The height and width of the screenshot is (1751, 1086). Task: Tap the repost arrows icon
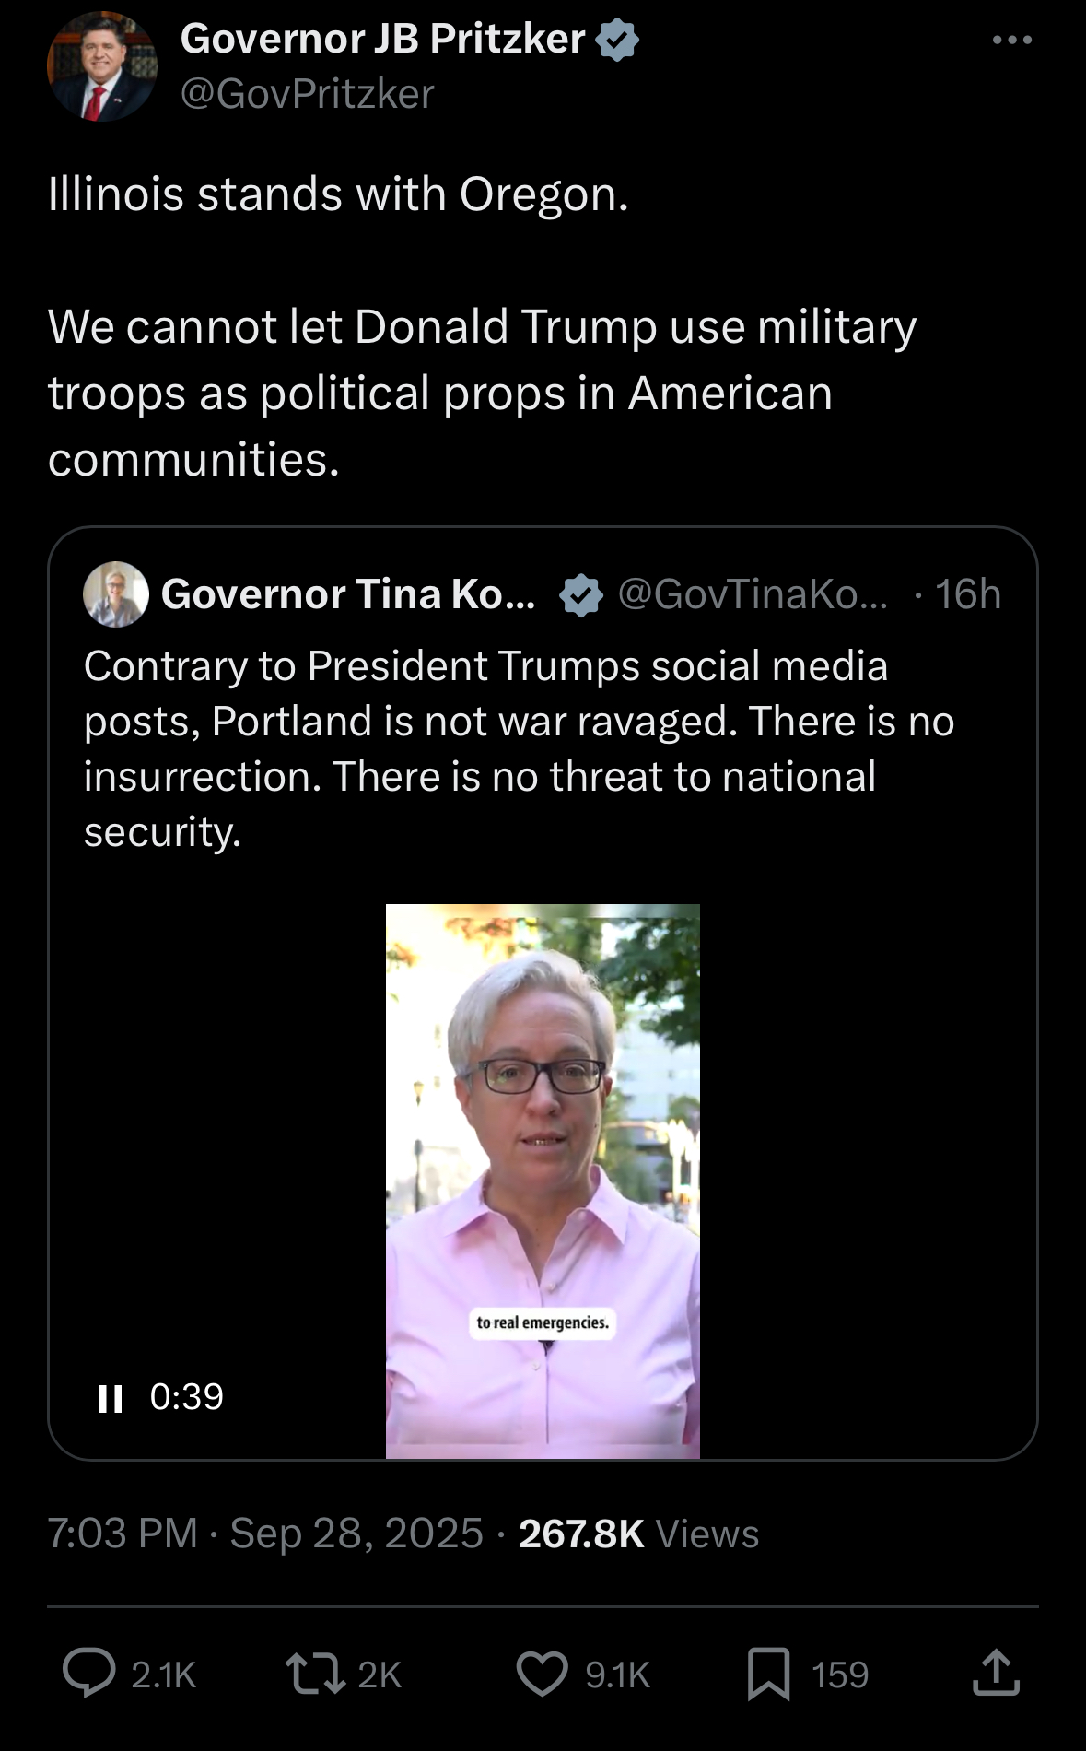315,1674
